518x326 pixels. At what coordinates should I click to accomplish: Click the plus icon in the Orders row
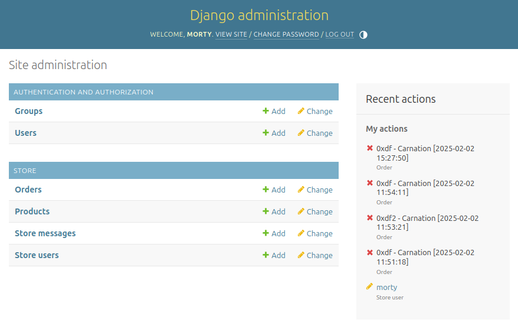click(265, 190)
